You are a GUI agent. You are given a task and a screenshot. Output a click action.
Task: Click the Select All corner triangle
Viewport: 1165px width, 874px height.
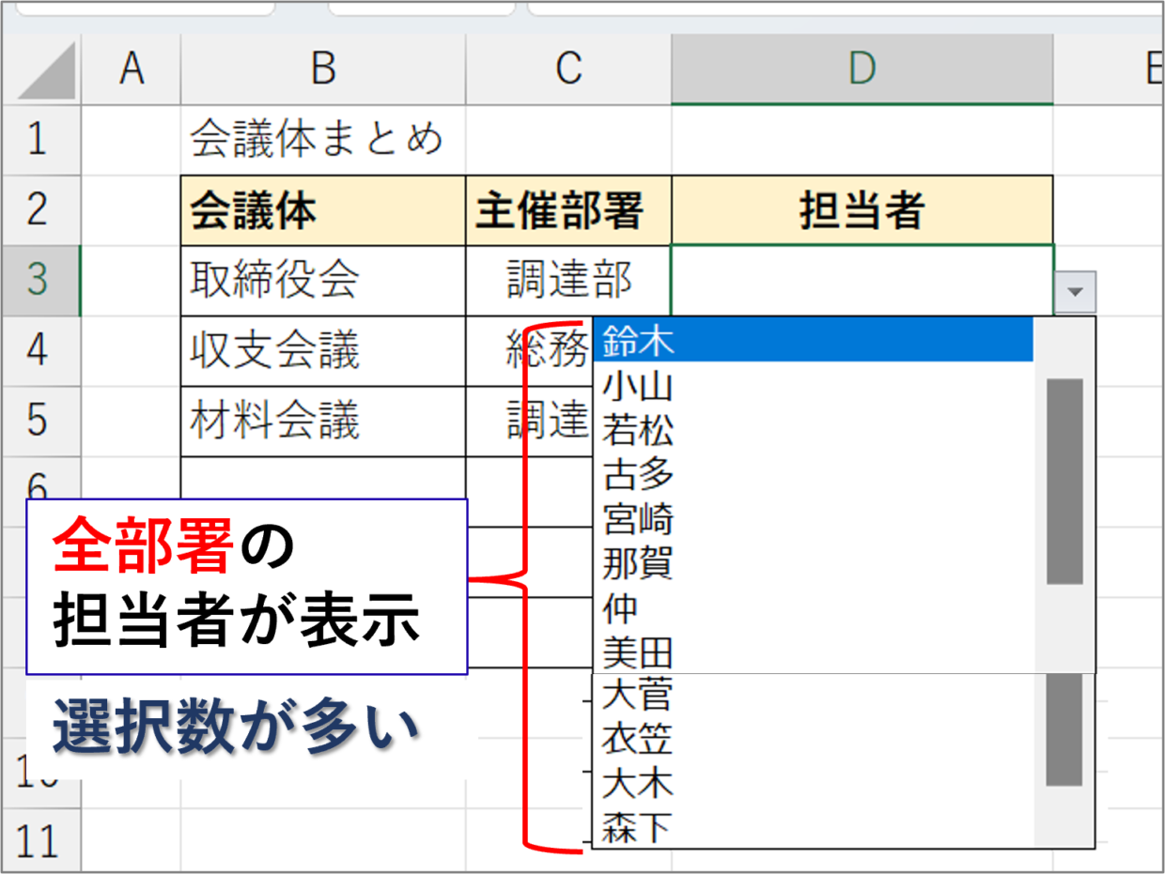[x=45, y=71]
